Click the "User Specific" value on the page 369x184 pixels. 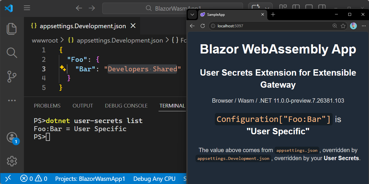click(x=278, y=131)
